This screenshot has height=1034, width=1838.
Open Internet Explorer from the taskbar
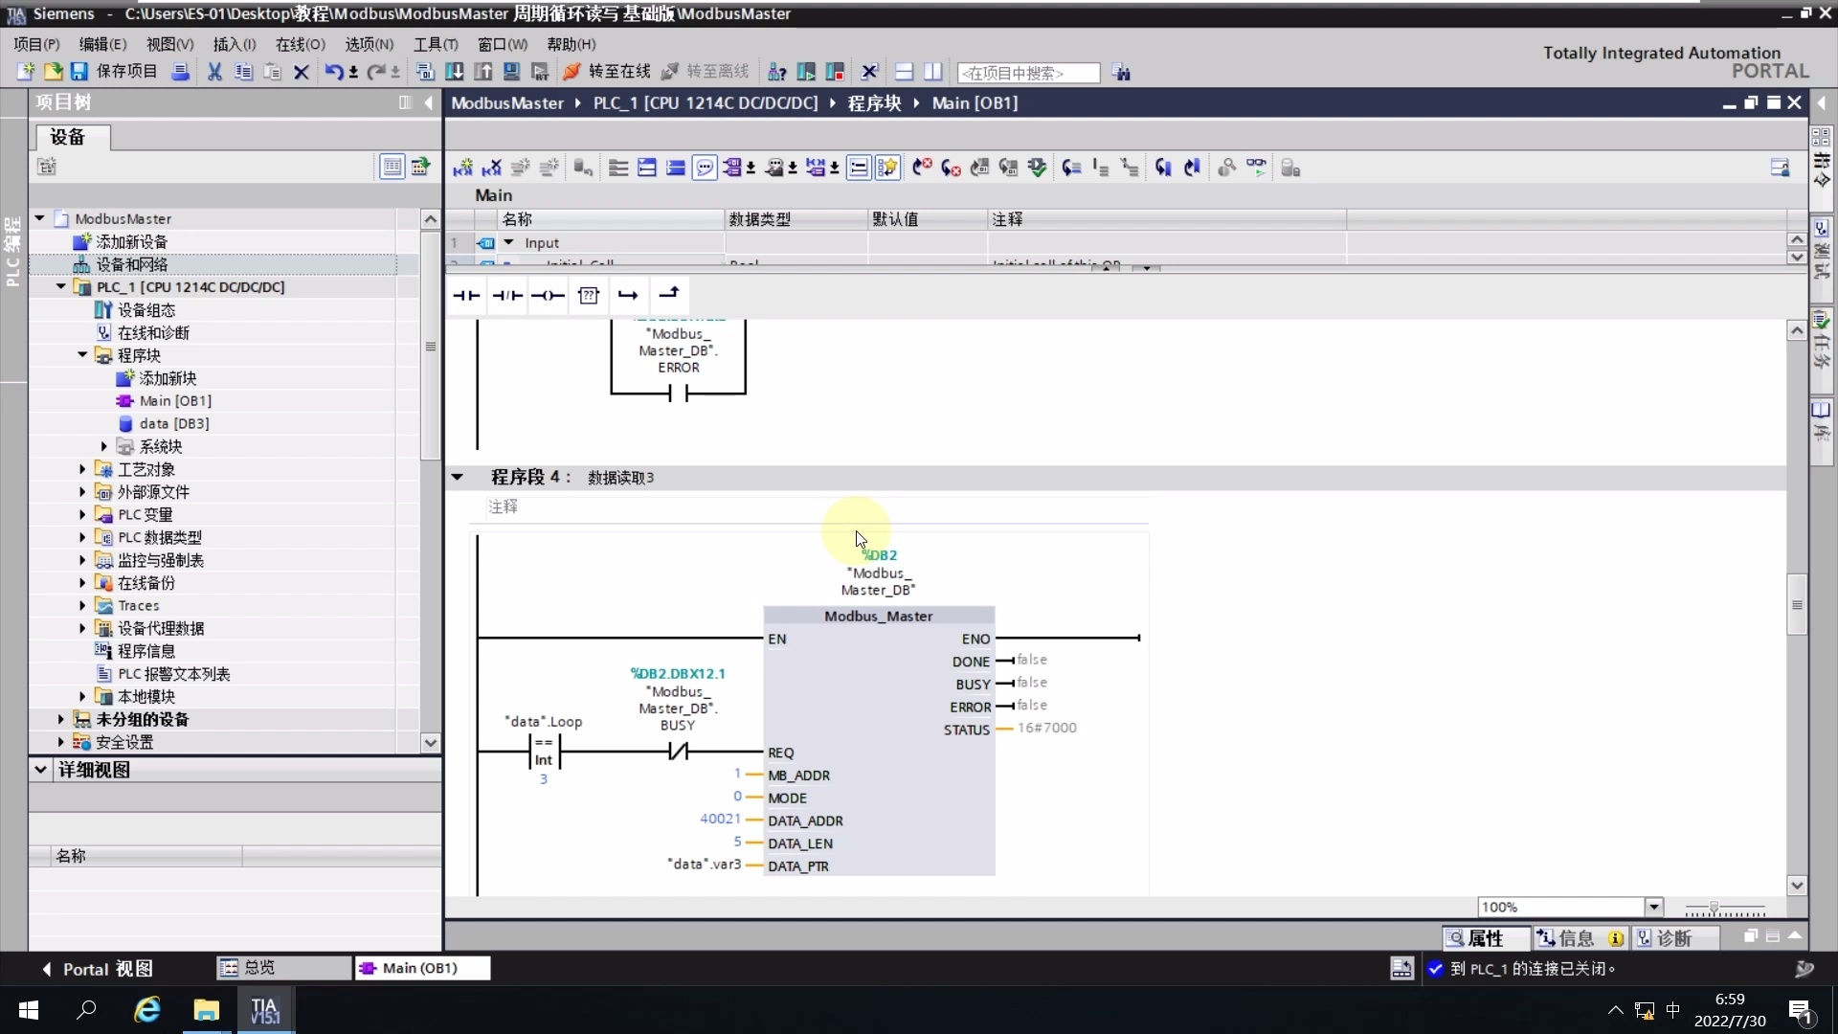coord(146,1011)
